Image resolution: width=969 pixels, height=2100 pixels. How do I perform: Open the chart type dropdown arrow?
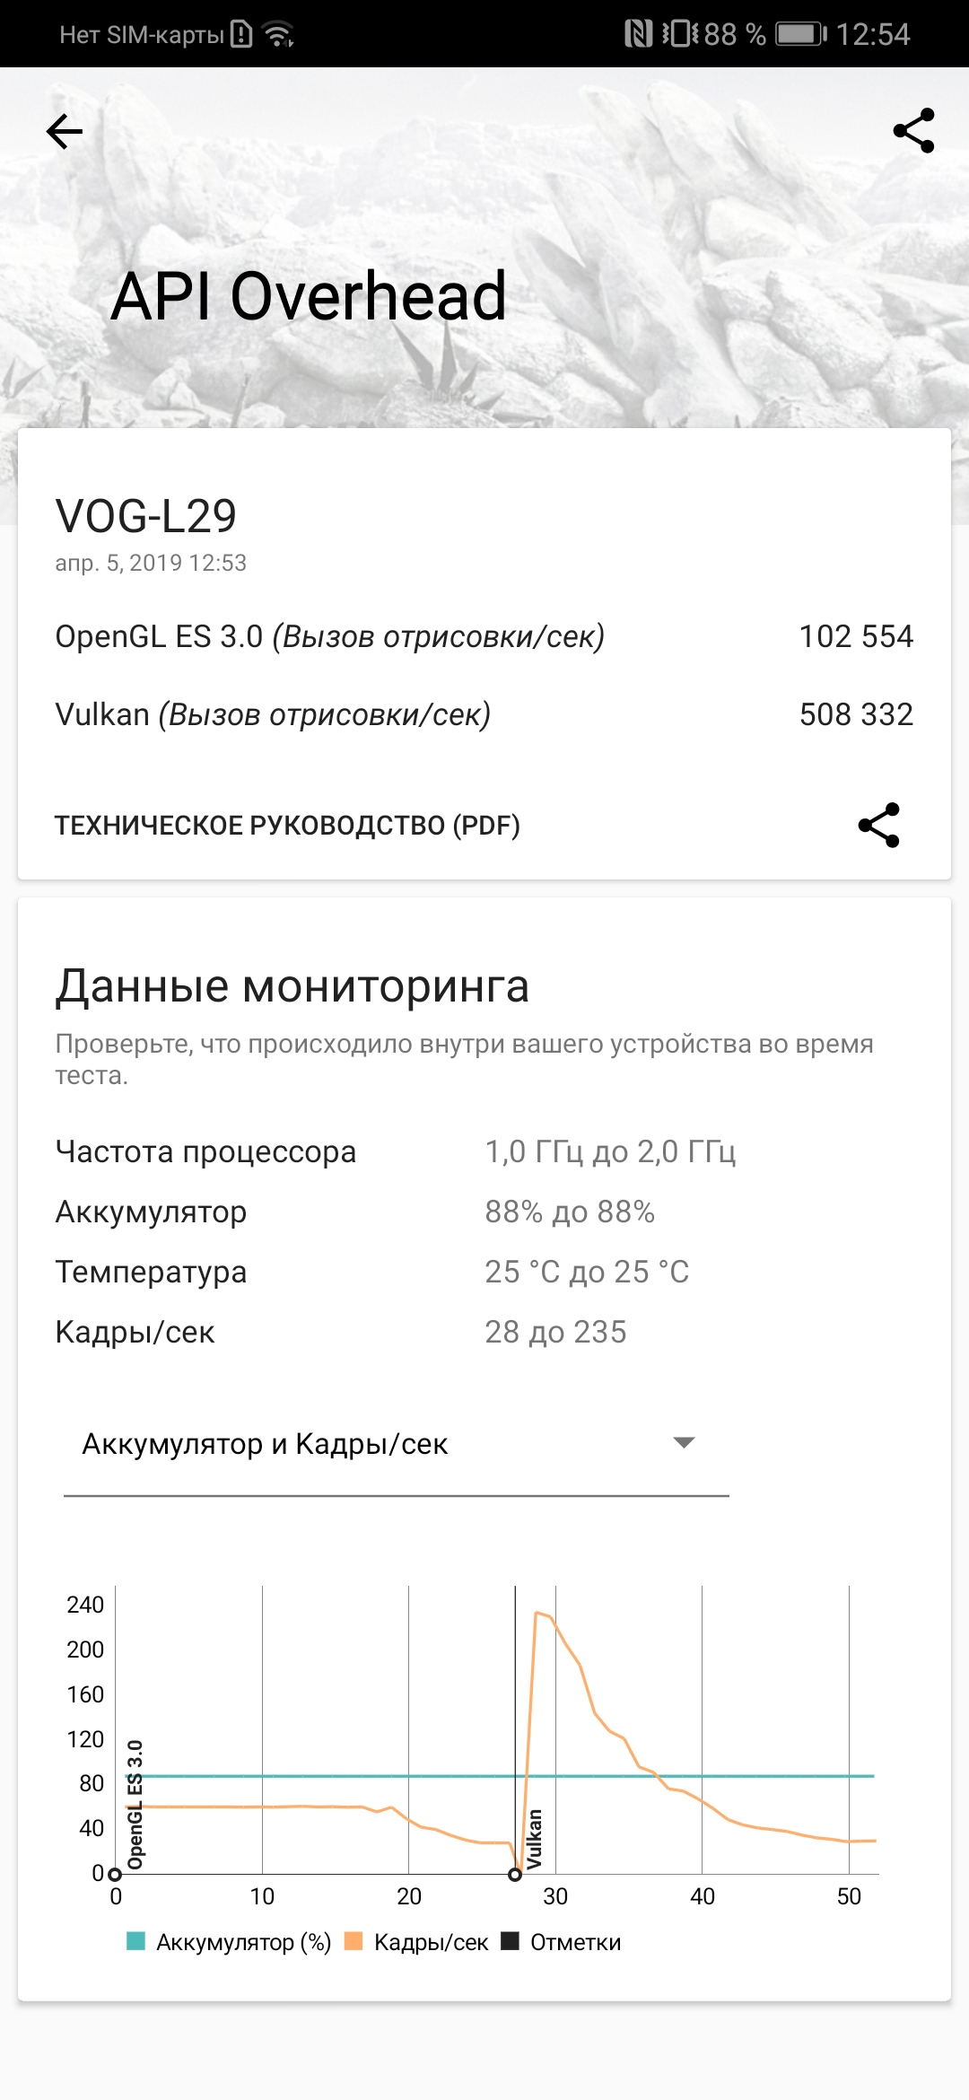(x=684, y=1443)
